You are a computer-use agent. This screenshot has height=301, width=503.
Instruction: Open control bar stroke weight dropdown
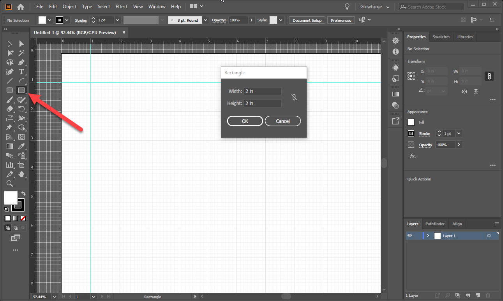118,20
